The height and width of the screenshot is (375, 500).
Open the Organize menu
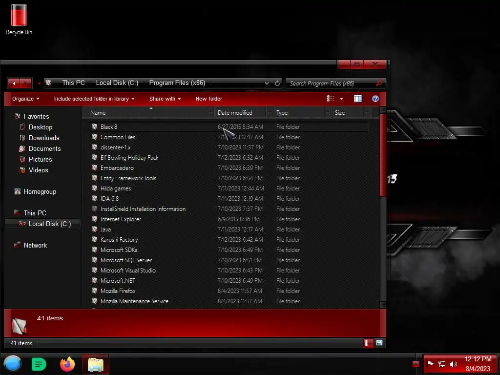(25, 99)
